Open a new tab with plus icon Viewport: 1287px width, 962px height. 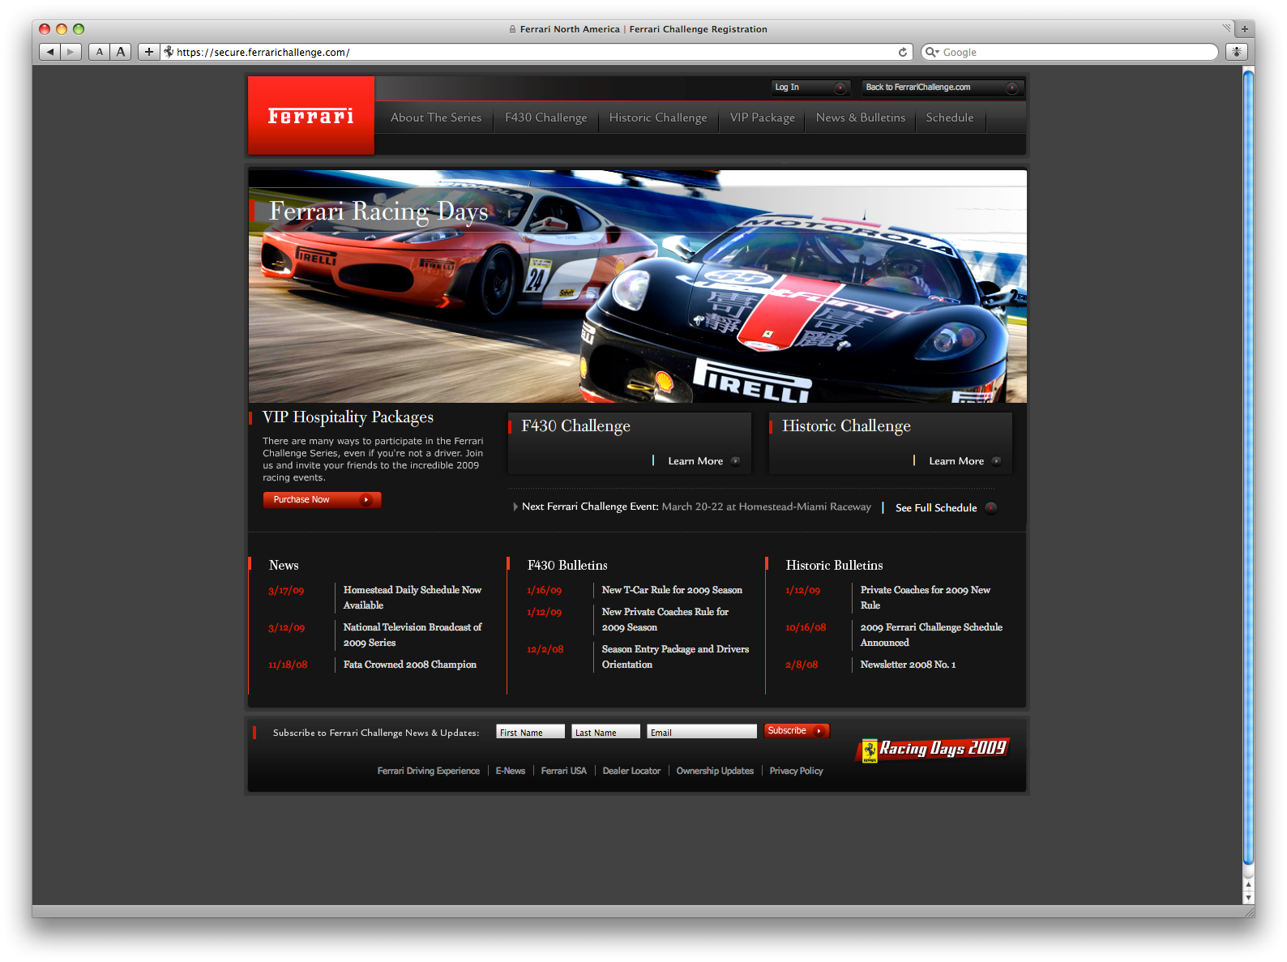point(1245,29)
